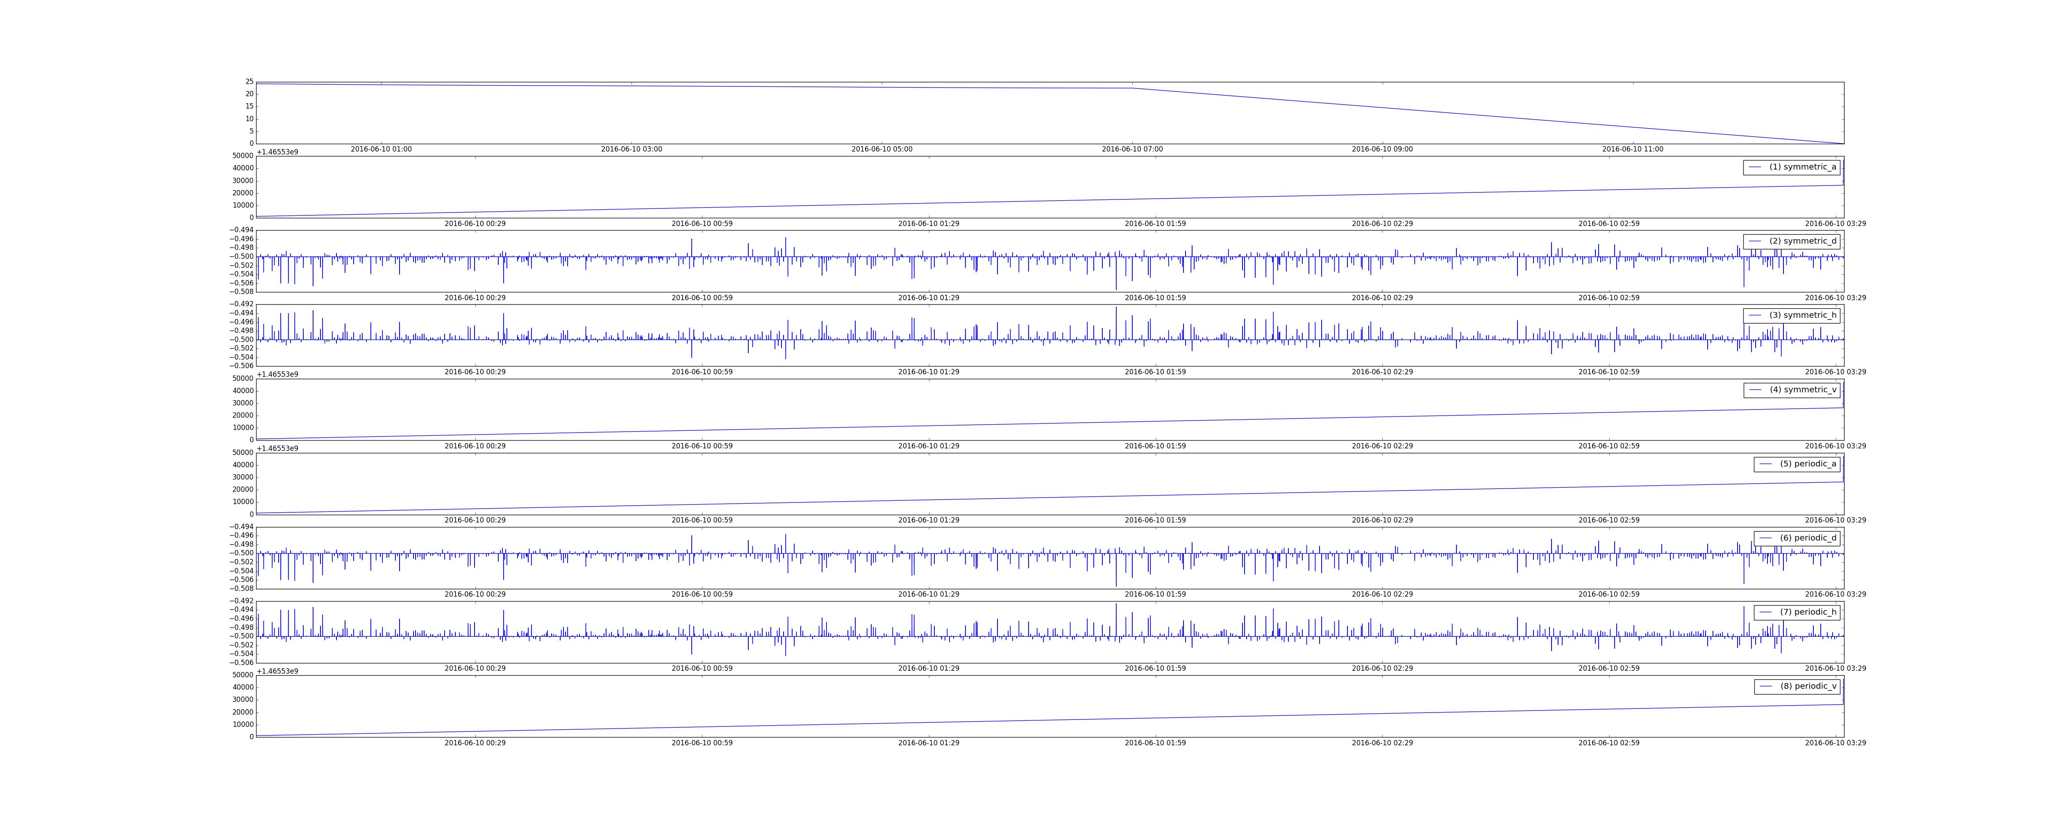Screen dimensions: 2049x819
Task: Click the blue line sample in periodic_v legend
Action: pyautogui.click(x=1765, y=686)
